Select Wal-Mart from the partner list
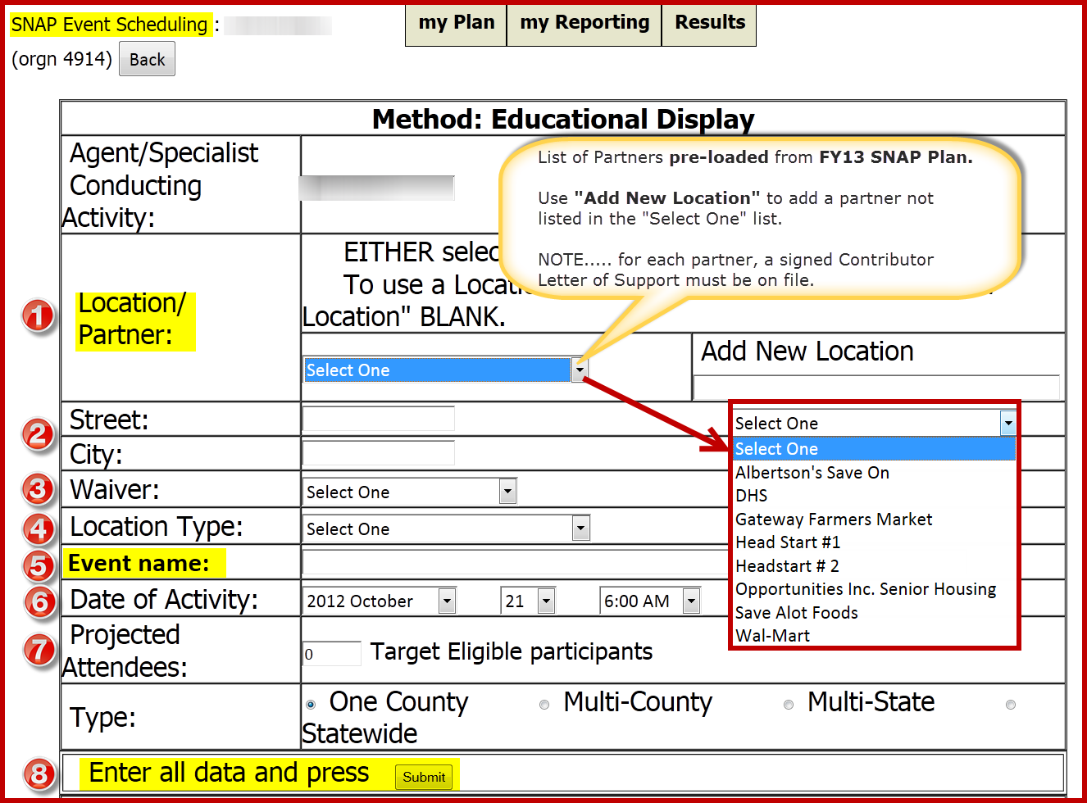The image size is (1087, 803). (771, 635)
